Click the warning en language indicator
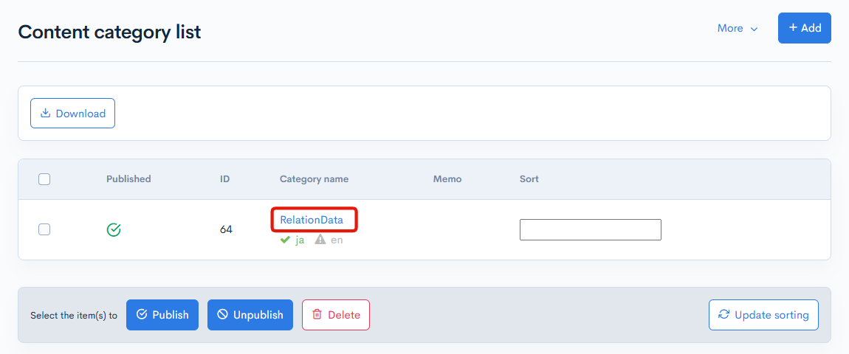 pos(329,240)
